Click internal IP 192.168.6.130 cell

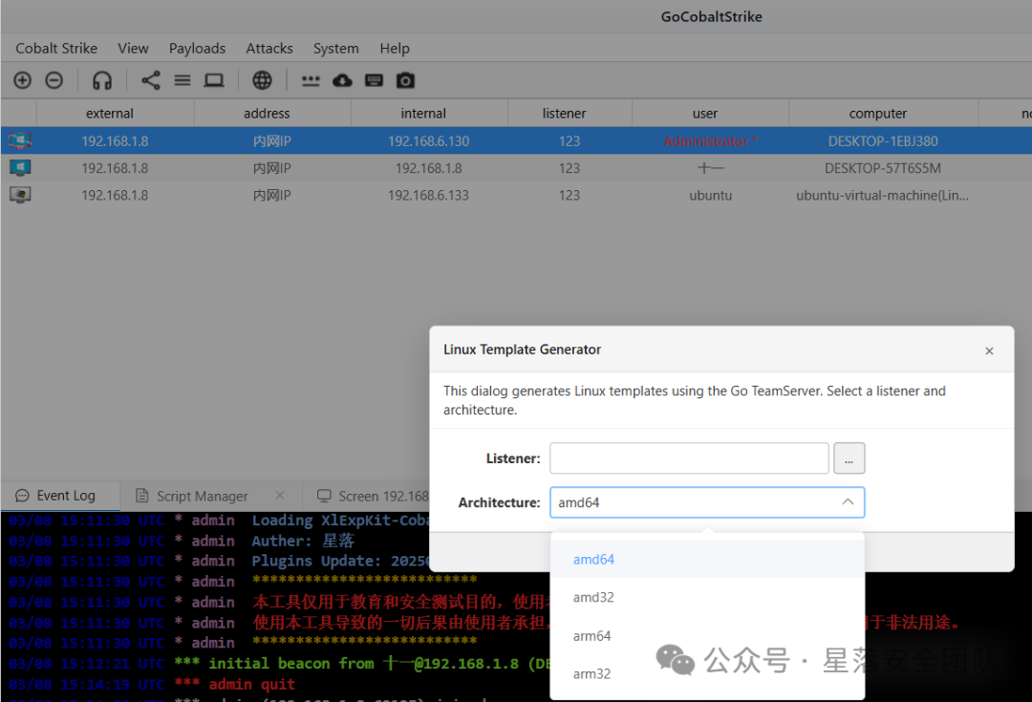click(428, 140)
